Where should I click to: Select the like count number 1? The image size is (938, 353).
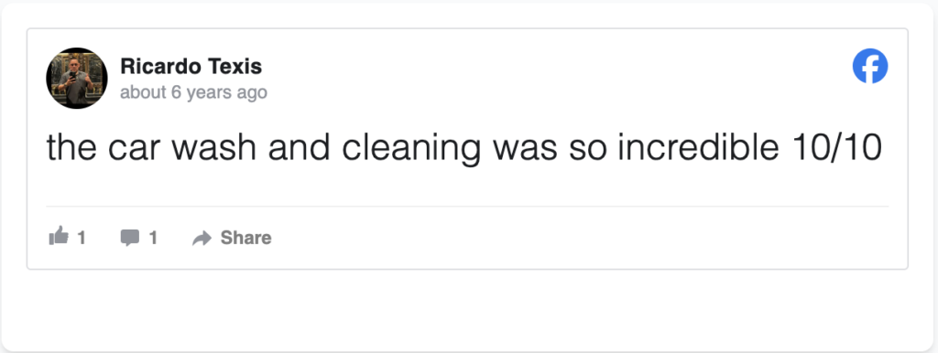82,238
